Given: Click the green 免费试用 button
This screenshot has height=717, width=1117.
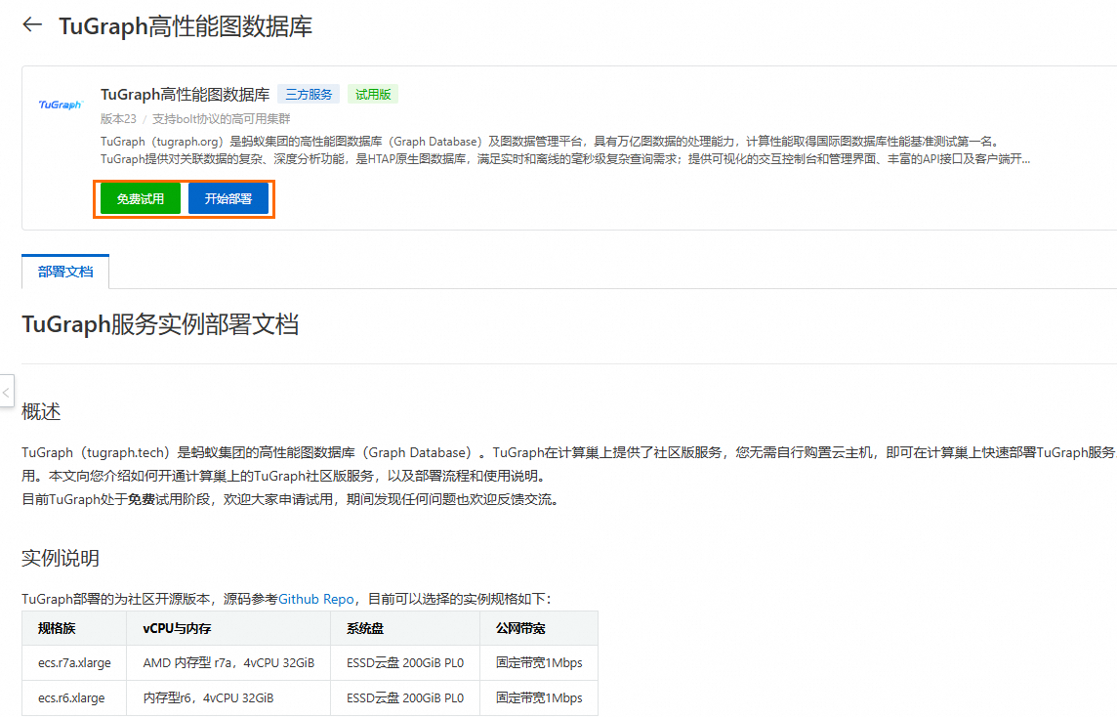Looking at the screenshot, I should click(x=141, y=199).
